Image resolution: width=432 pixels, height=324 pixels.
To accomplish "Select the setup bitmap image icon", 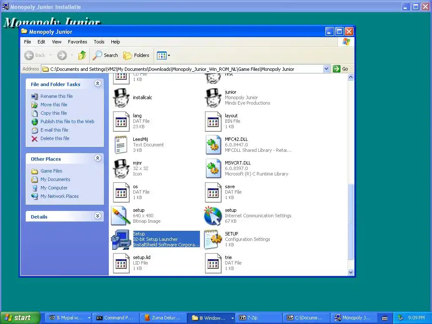I will pyautogui.click(x=121, y=216).
